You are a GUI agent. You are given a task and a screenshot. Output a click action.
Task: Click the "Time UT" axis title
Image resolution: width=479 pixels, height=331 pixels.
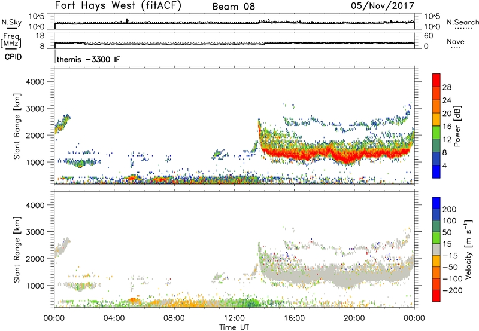tap(234, 327)
